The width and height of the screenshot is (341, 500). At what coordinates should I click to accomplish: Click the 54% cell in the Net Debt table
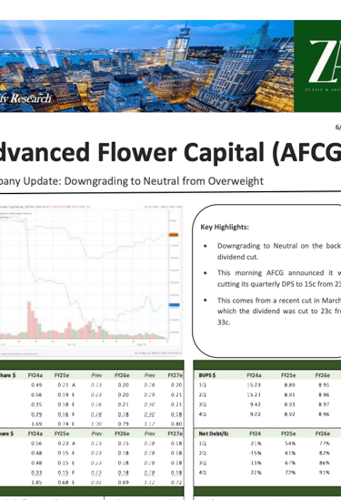click(x=290, y=444)
